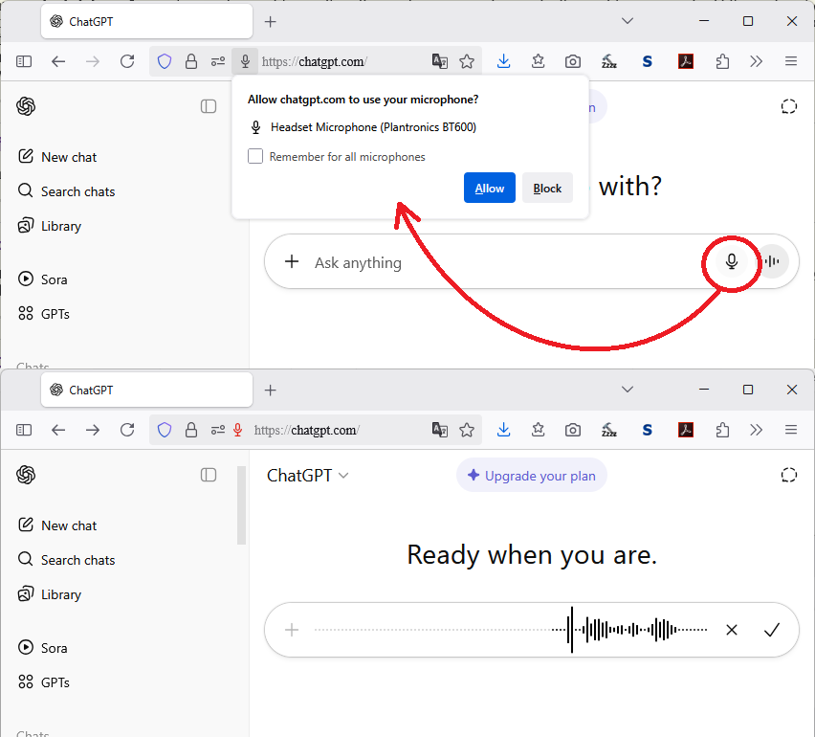Viewport: 815px width, 737px height.
Task: Open the list all tabs dropdown in top window
Action: pos(628,21)
